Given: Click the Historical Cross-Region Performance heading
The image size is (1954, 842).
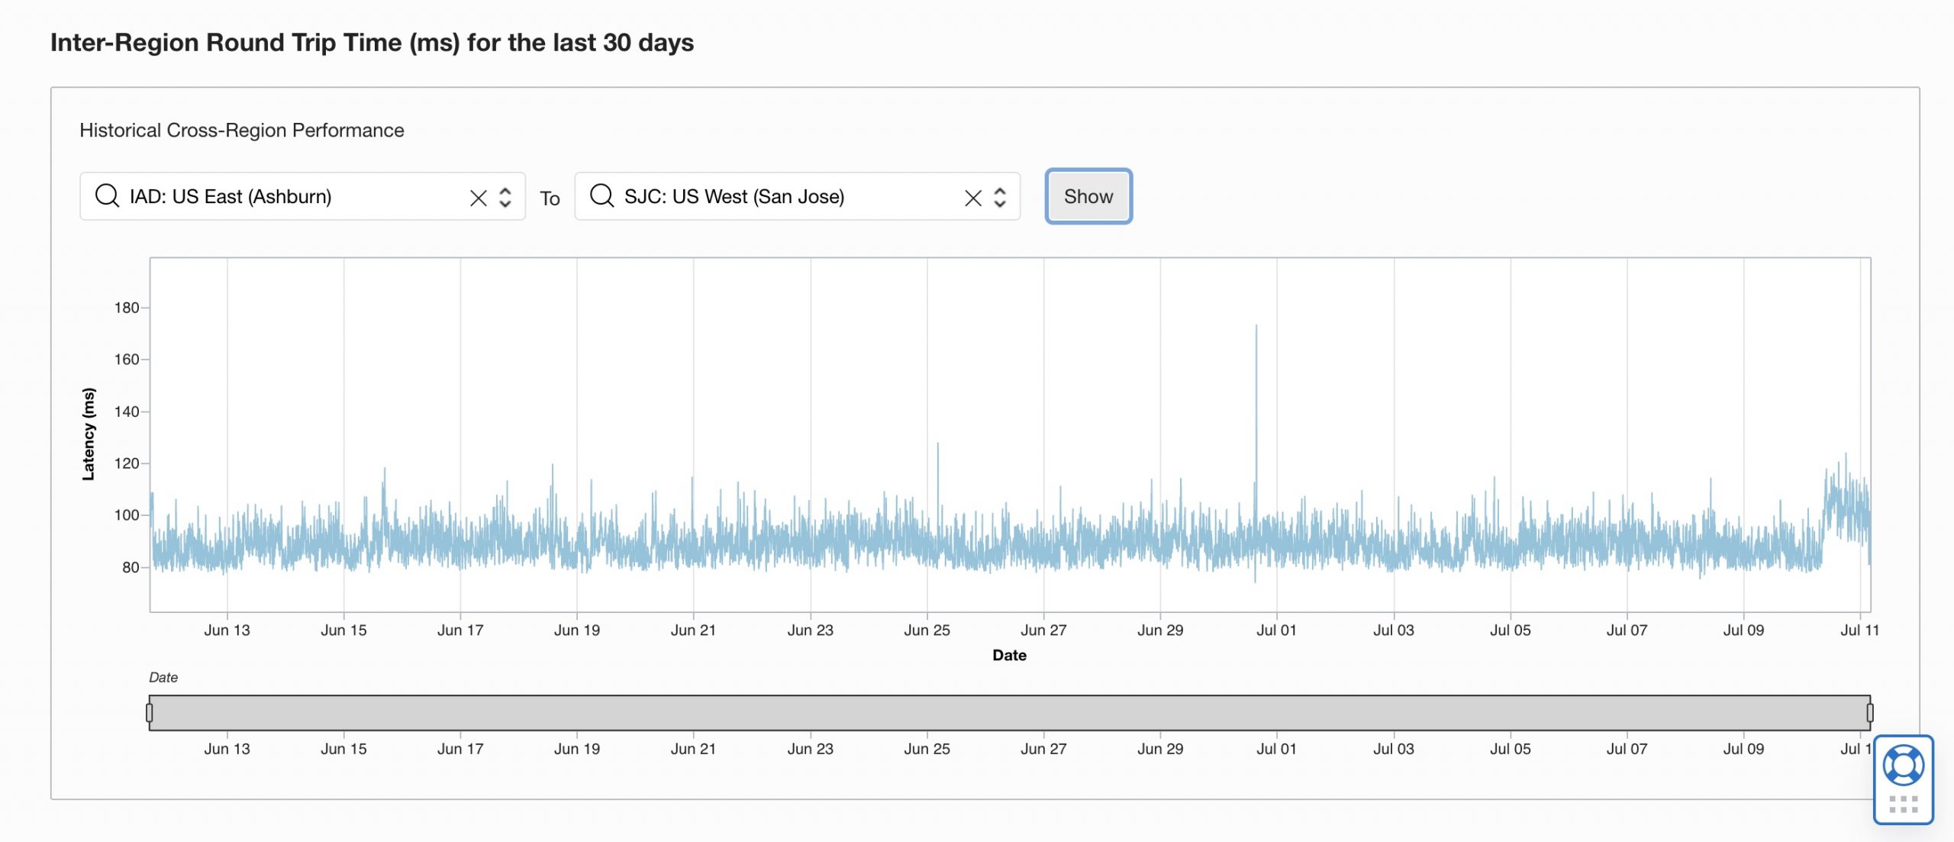Looking at the screenshot, I should point(241,131).
